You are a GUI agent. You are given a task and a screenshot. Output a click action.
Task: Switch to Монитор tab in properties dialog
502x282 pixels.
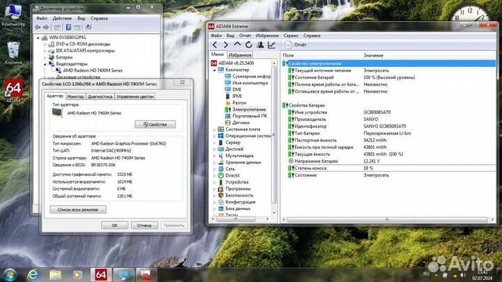75,96
